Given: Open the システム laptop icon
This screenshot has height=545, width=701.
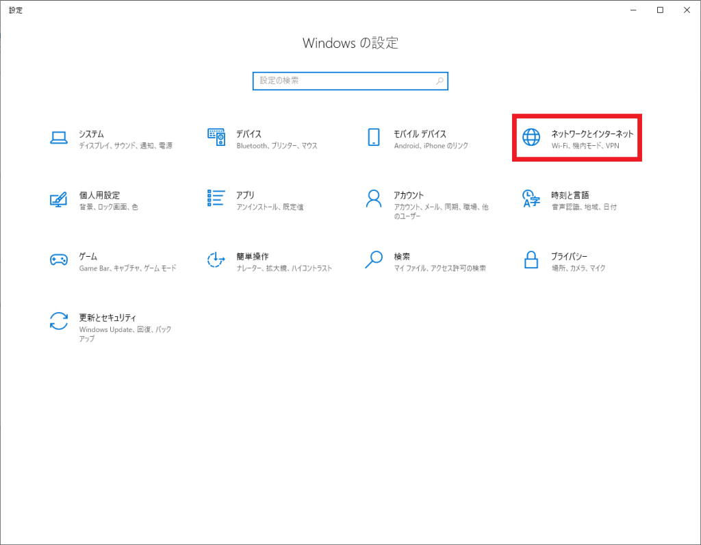Looking at the screenshot, I should click(59, 138).
